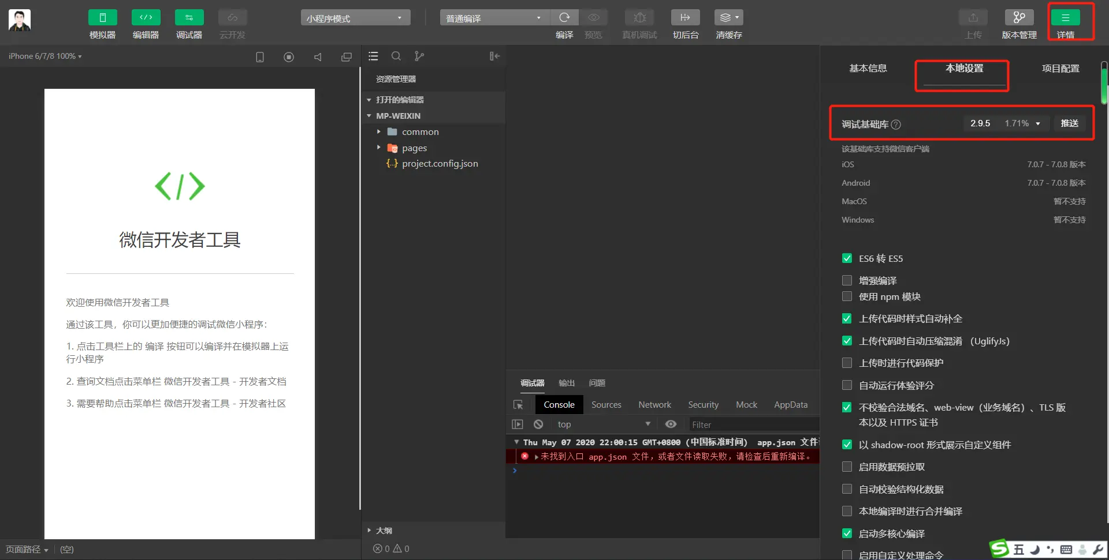
Task: Toggle the 调试器 debugger panel button
Action: pos(189,18)
